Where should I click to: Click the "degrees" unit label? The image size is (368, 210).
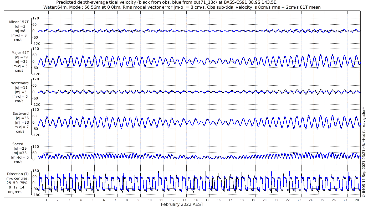(x=15, y=192)
